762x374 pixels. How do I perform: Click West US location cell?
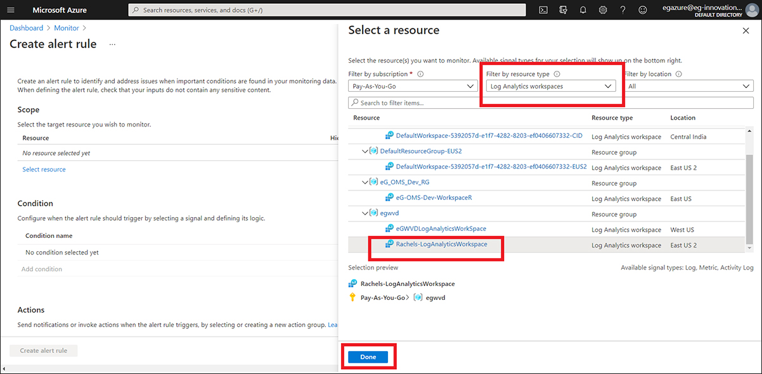click(x=682, y=229)
